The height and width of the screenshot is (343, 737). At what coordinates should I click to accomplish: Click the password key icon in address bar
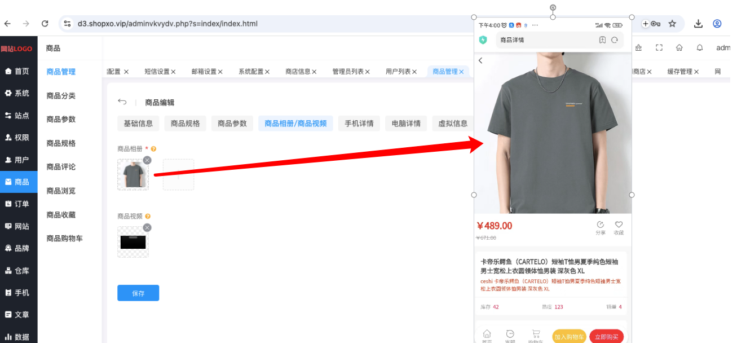[x=655, y=24]
